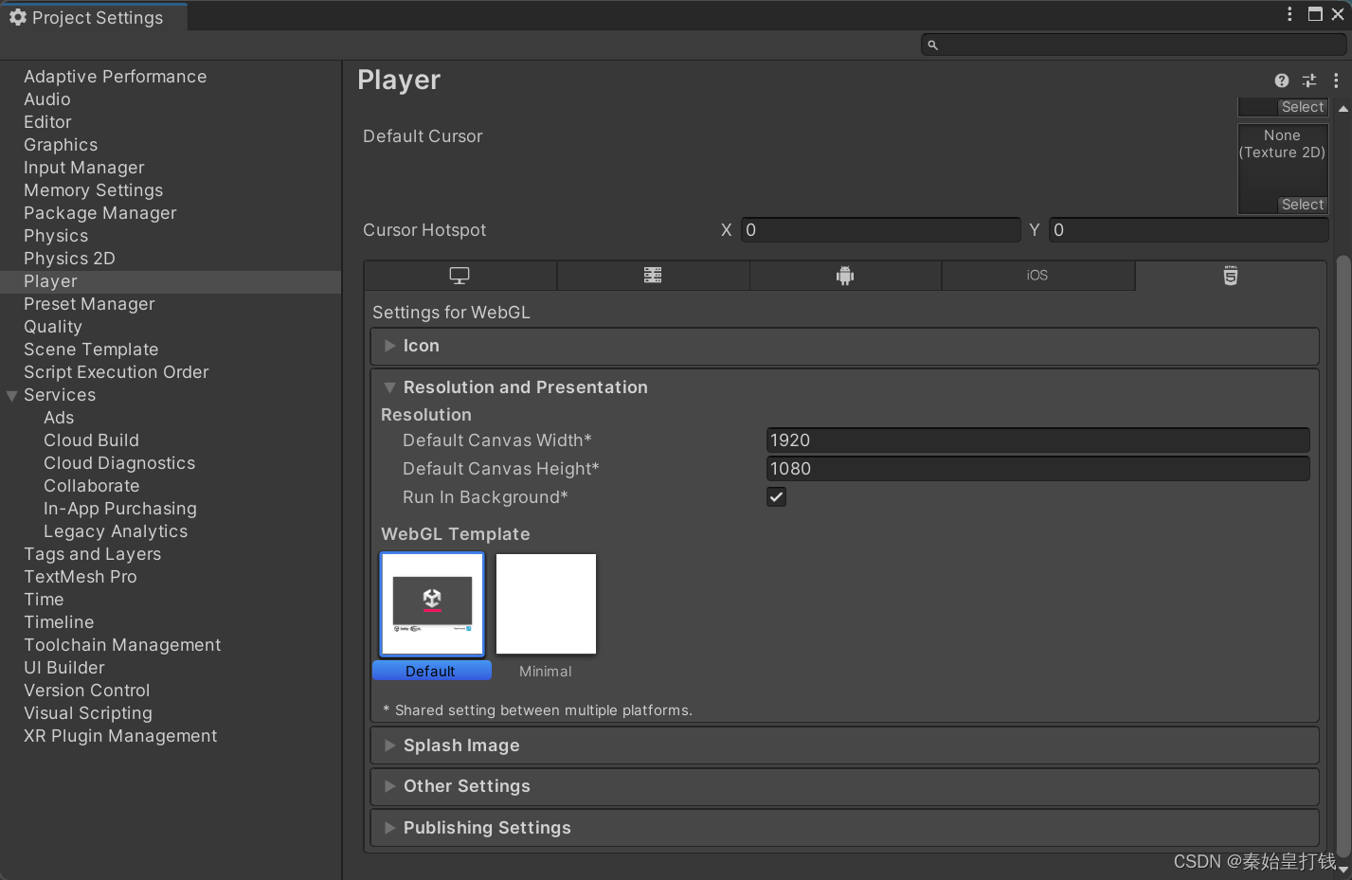
Task: Expand the Other Settings section
Action: tap(844, 786)
